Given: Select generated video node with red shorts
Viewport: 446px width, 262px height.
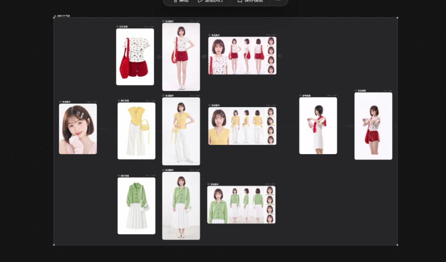Looking at the screenshot, I should click(x=373, y=126).
